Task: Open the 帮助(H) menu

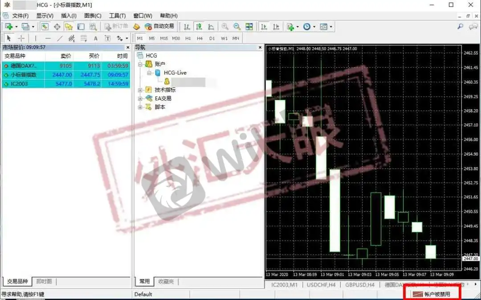Action: tap(169, 16)
